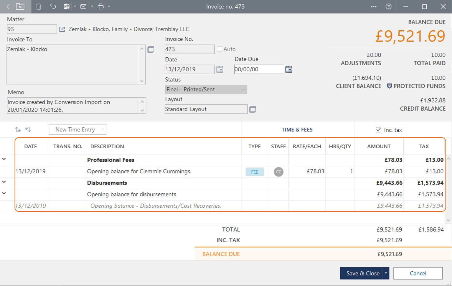Collapse the Disbursements section
Viewport: 452px width, 286px height.
(x=4, y=182)
